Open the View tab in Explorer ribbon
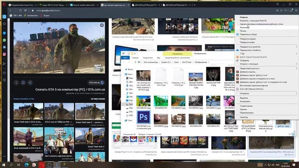Image resolution: width=299 pixels, height=168 pixels. click(x=158, y=58)
